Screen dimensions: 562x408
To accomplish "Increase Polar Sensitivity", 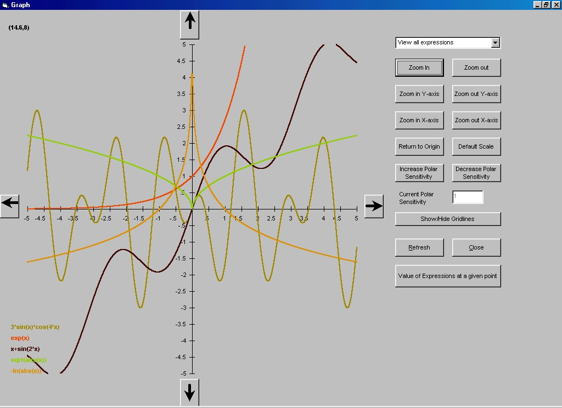I will pyautogui.click(x=419, y=173).
